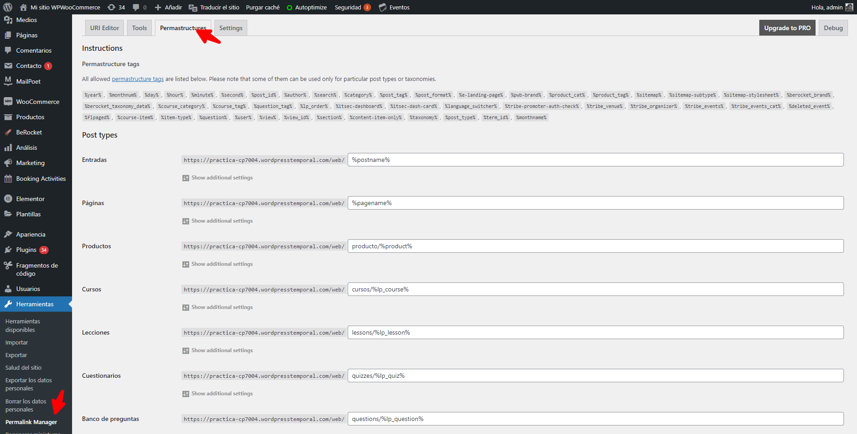Open Salud del sitio submenu link
Screen dimensions: 857x434
click(x=23, y=367)
